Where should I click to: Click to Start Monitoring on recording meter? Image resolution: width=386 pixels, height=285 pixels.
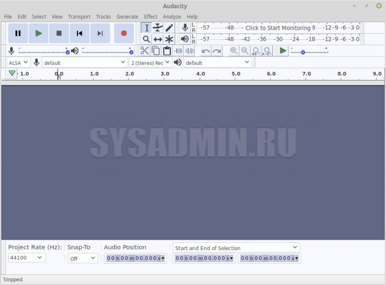278,28
